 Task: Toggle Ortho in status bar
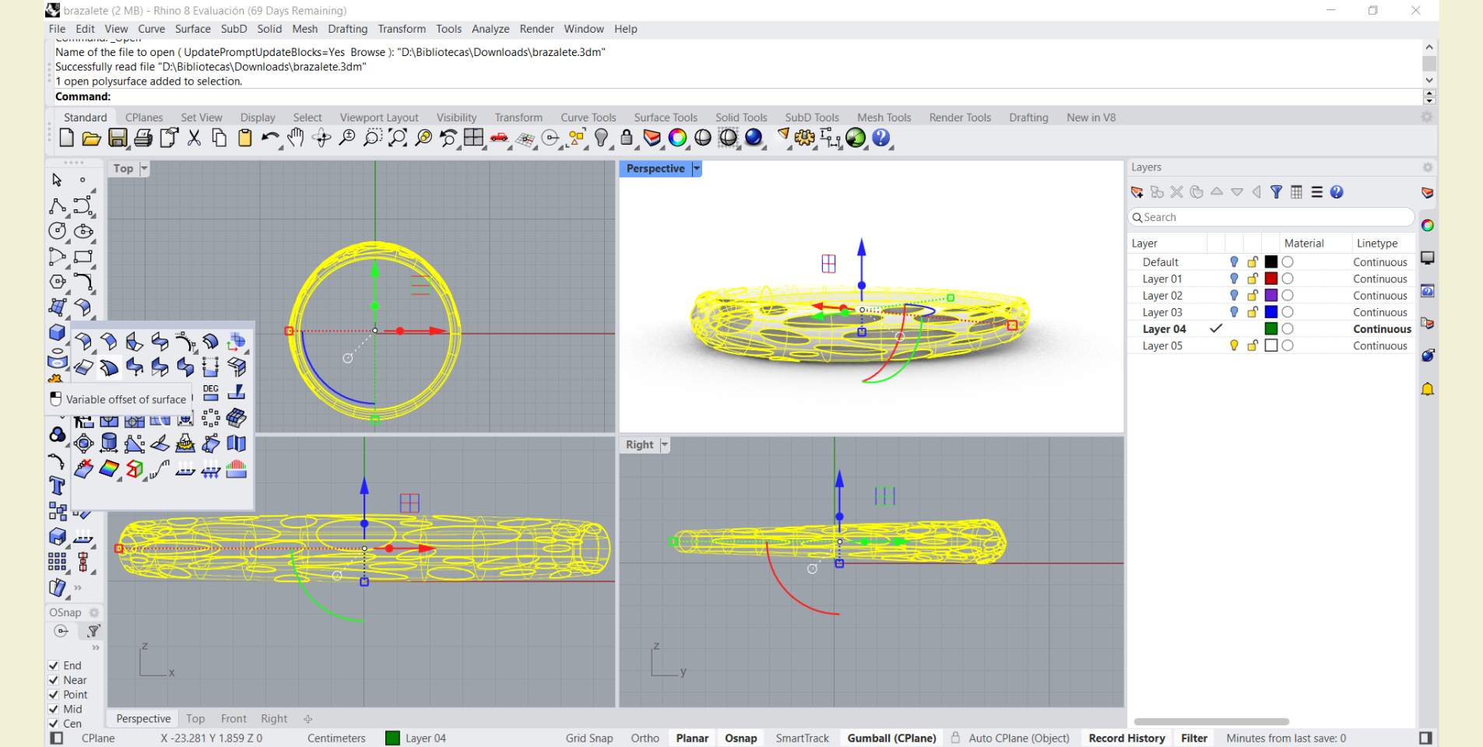pos(645,738)
